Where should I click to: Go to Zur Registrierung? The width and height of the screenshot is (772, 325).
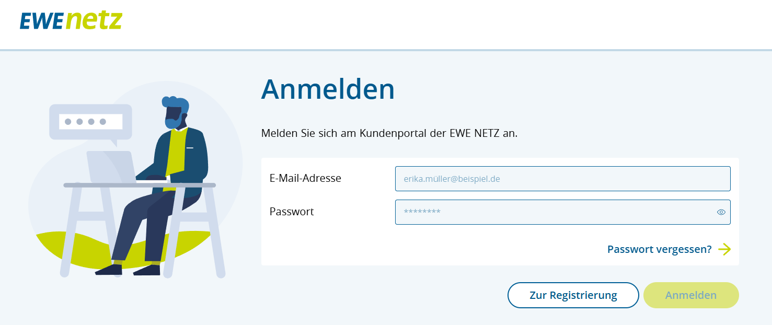tap(573, 295)
